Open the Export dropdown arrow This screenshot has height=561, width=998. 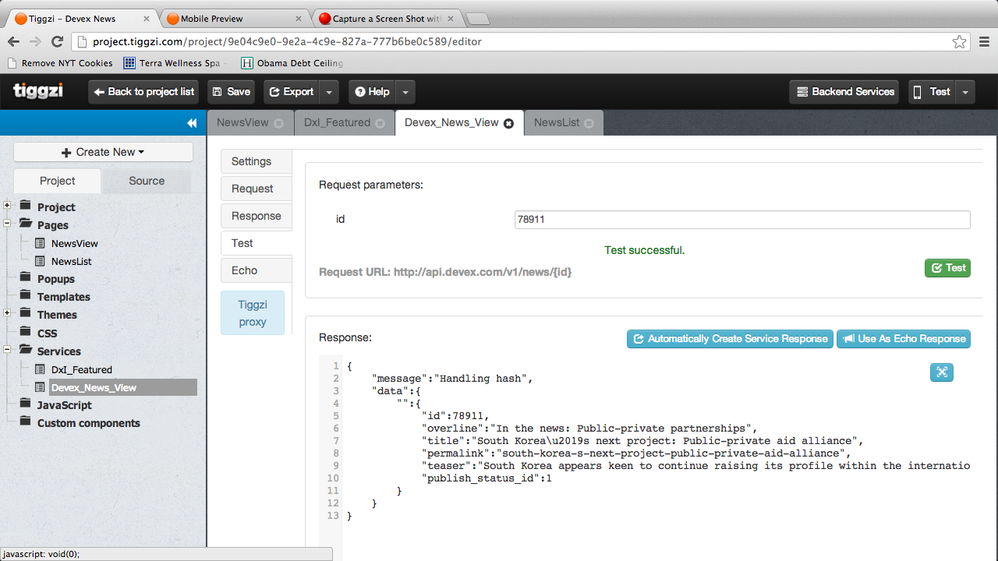[x=329, y=92]
